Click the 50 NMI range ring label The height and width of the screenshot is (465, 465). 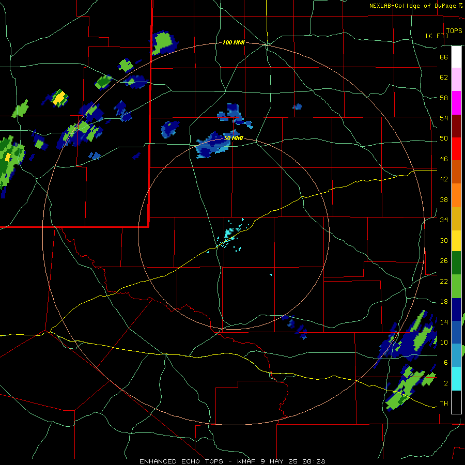(234, 138)
